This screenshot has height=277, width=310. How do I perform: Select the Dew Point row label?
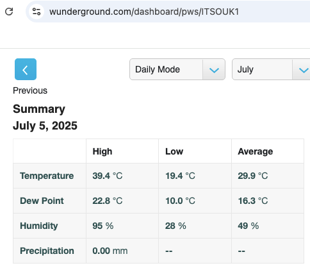point(42,201)
